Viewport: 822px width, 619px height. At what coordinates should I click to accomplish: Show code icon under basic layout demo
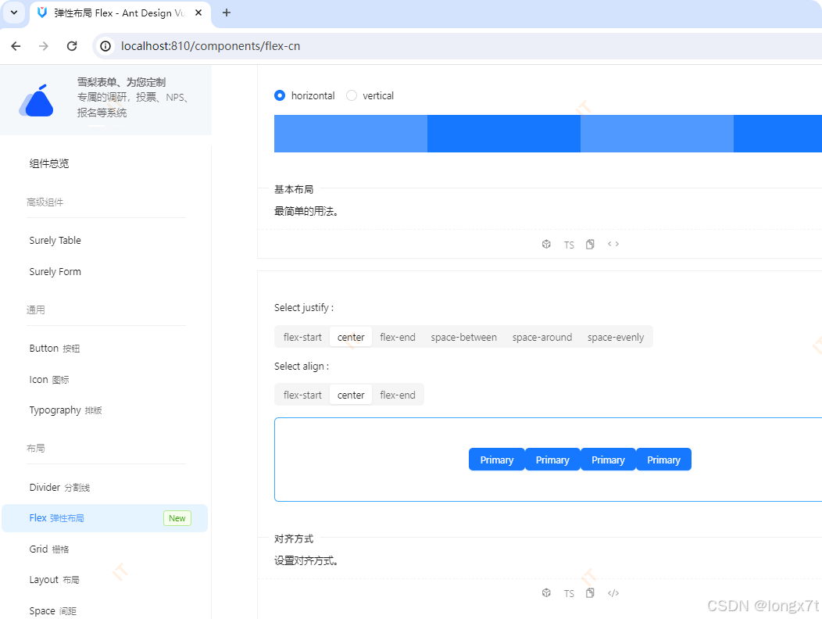[613, 244]
